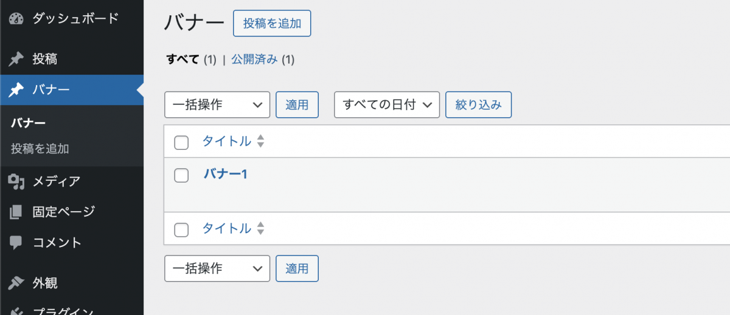Check the box next to バナー1
The height and width of the screenshot is (315, 730).
(x=181, y=175)
